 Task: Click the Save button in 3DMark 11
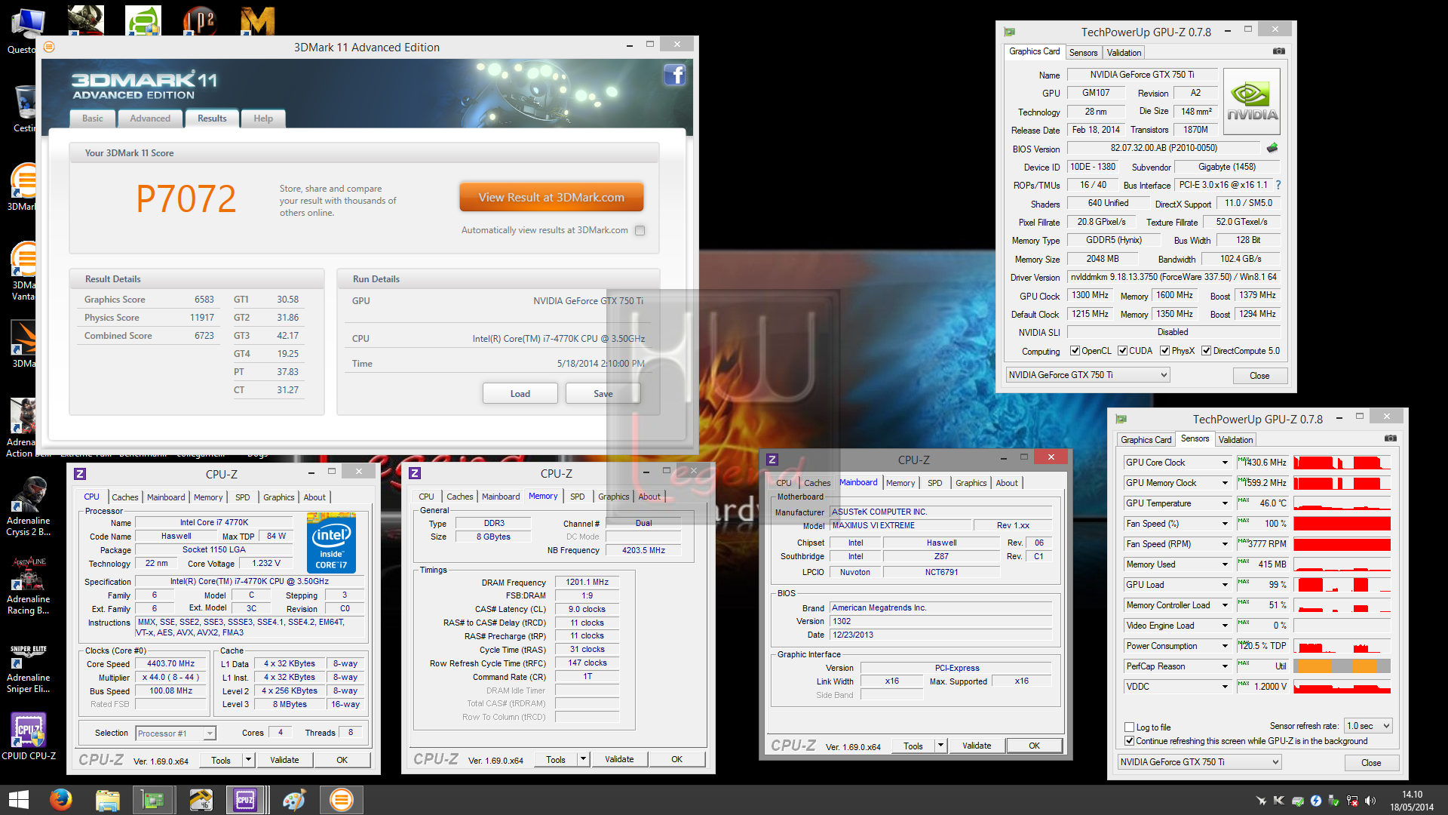pos(603,394)
